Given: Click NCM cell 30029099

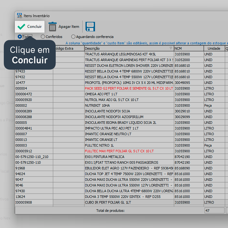Looking at the screenshot, I should (x=189, y=117).
